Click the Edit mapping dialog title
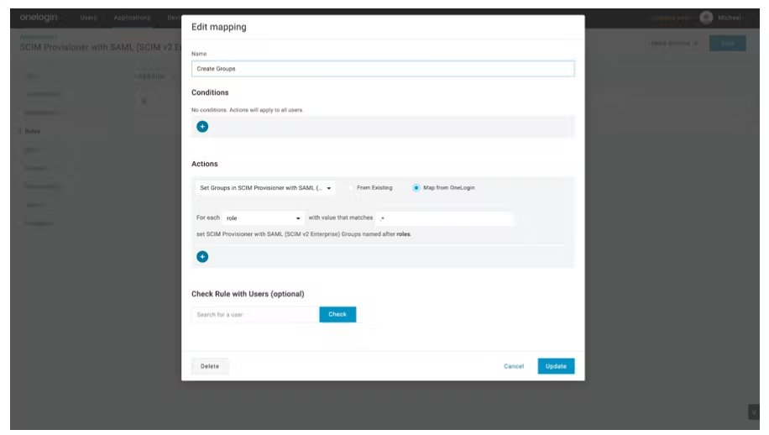This screenshot has height=435, width=769. coord(219,27)
